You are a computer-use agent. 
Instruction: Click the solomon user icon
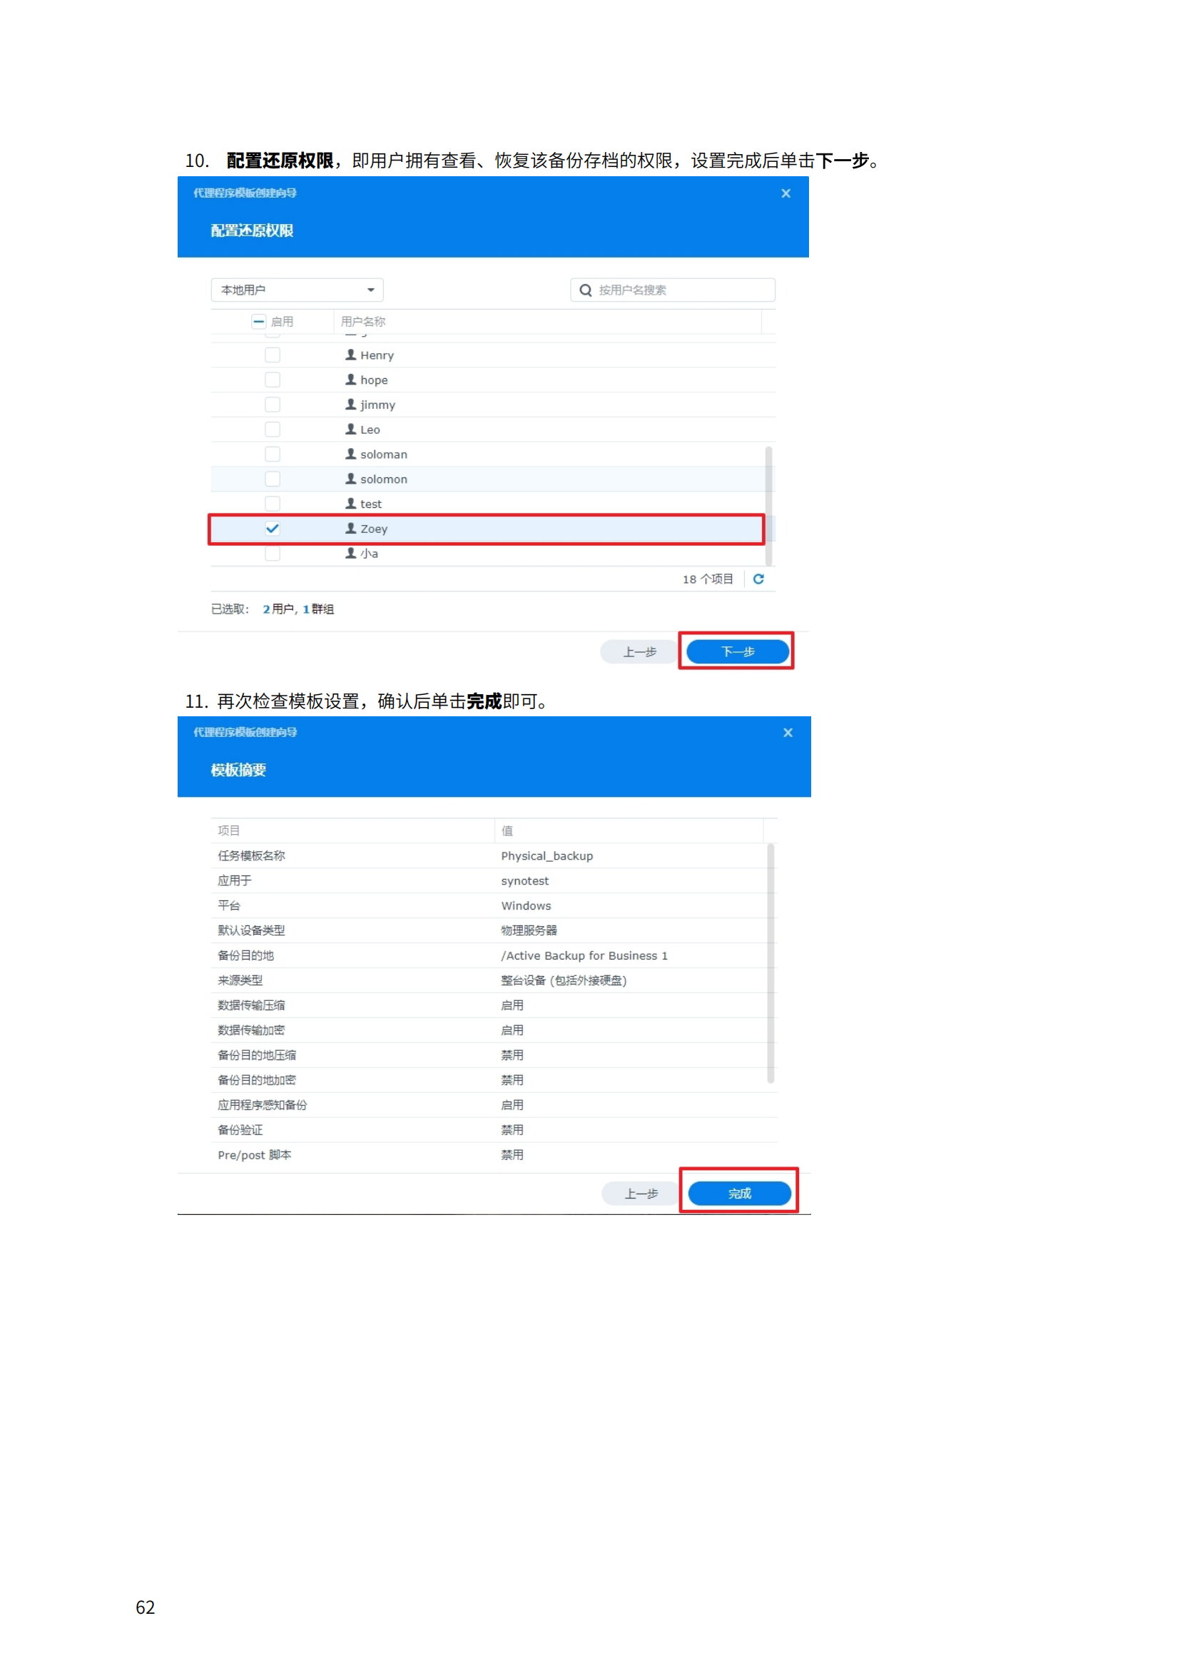tap(351, 478)
